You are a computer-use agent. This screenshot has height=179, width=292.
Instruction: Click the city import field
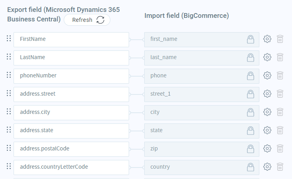(202, 113)
